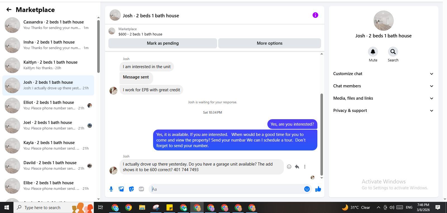The width and height of the screenshot is (447, 213).
Task: Open the Kaitlyn conversation in the list
Action: (x=48, y=65)
